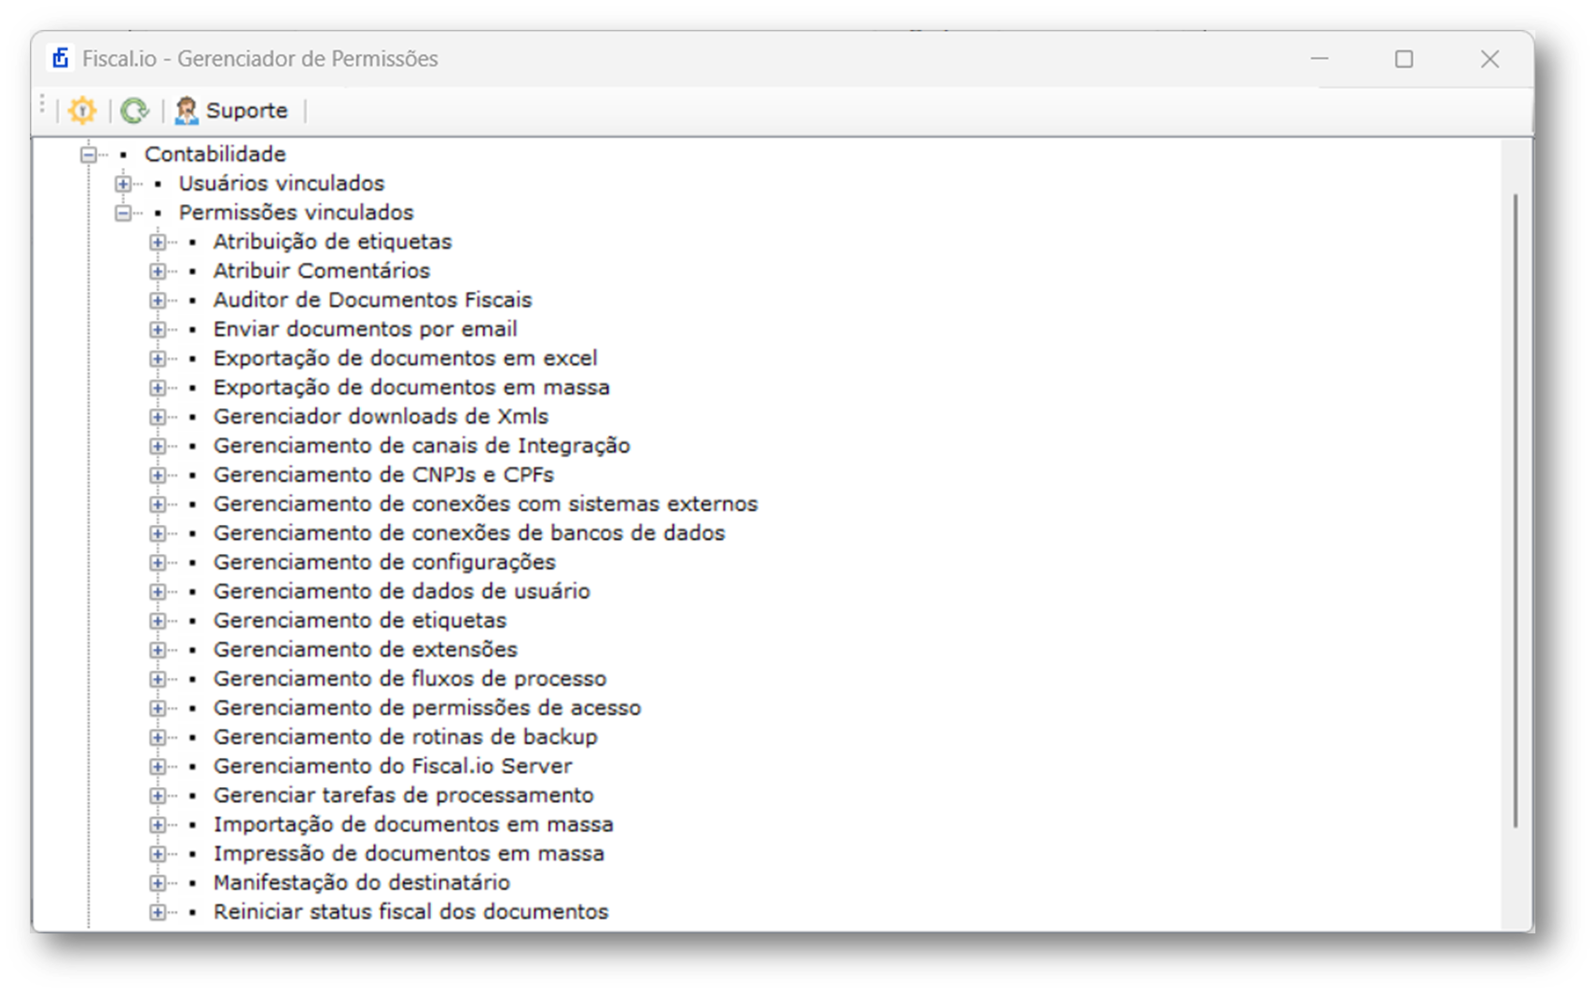Expand Gerenciador downloads de Xmls node
This screenshot has width=1596, height=994.
coord(158,417)
